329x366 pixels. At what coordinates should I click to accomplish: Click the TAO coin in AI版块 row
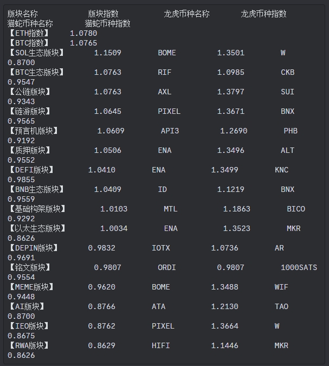pos(282,306)
